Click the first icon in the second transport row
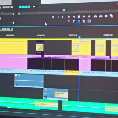 coord(69,21)
